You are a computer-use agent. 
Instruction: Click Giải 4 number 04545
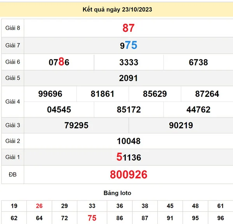59,110
